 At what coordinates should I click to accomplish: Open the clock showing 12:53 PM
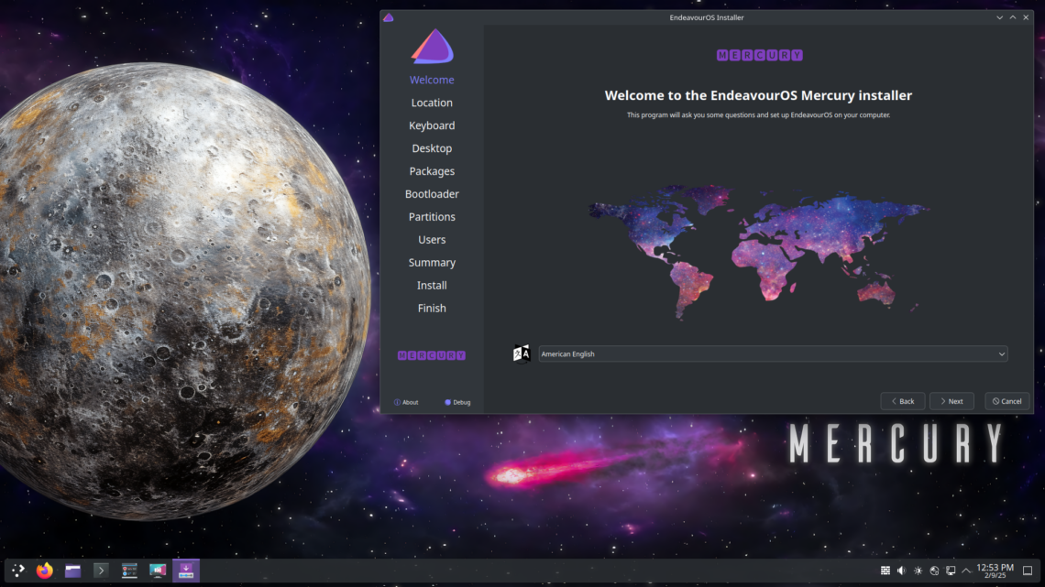point(995,571)
